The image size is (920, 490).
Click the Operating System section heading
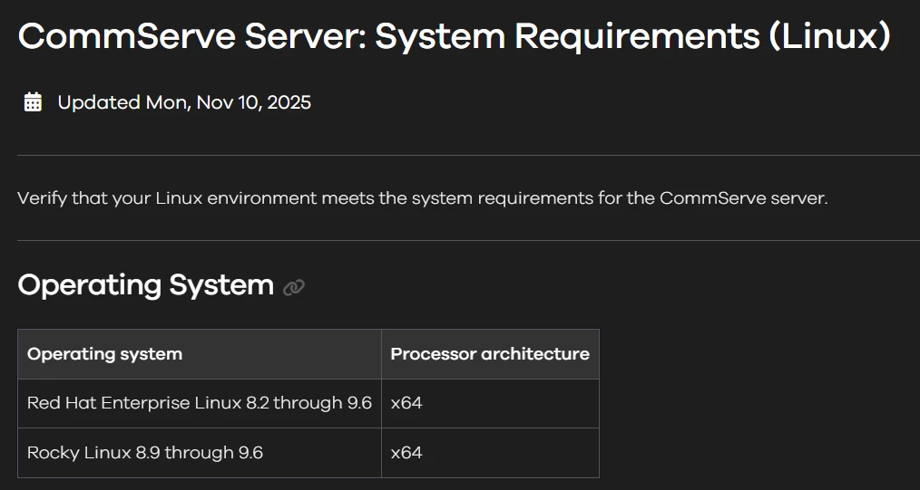tap(145, 285)
